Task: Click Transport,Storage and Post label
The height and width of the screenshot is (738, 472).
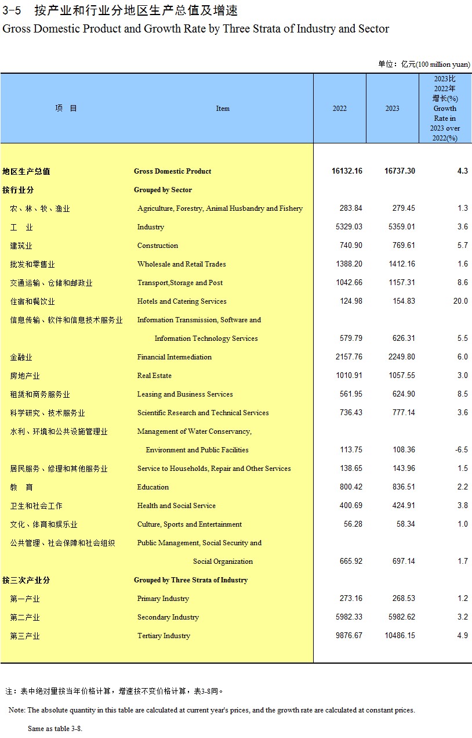Action: point(180,283)
